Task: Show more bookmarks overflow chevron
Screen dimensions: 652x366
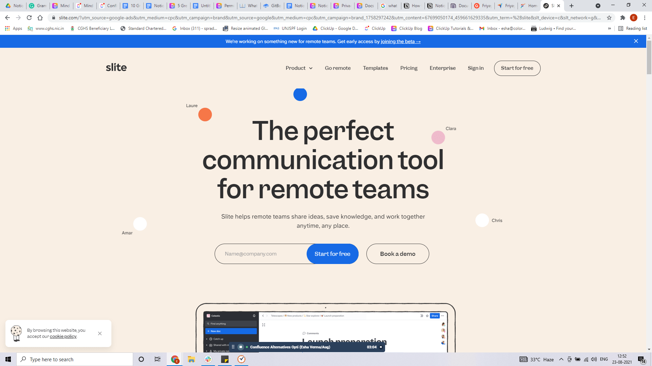Action: point(610,28)
